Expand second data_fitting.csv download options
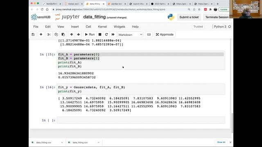The height and width of the screenshot is (147, 262). (x=98, y=143)
